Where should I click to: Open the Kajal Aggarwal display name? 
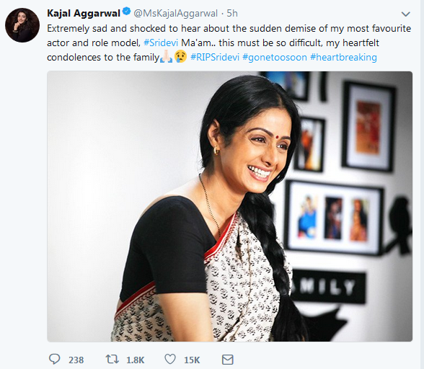(x=84, y=13)
